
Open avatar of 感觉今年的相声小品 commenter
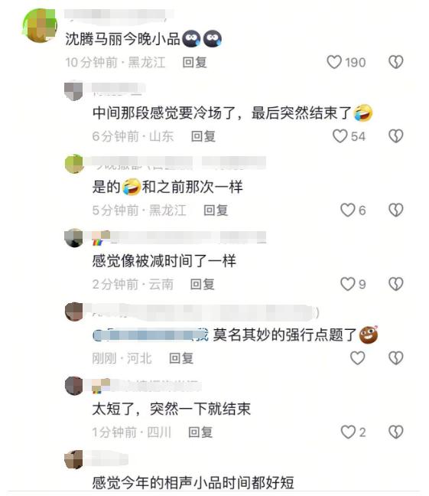[74, 459]
